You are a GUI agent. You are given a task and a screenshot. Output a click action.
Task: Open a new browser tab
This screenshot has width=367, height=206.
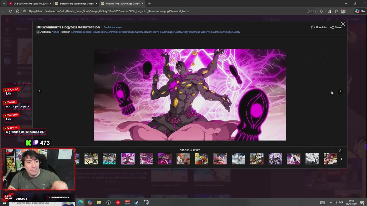(149, 3)
